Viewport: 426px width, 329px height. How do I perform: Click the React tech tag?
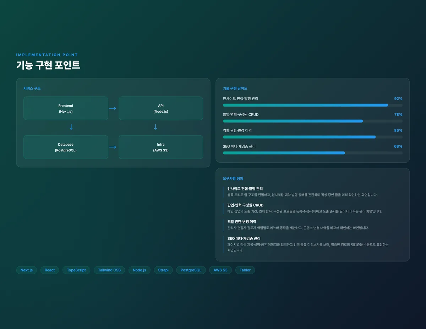pyautogui.click(x=50, y=270)
